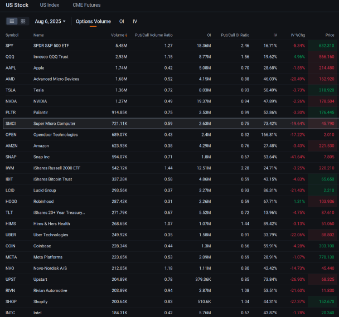
Task: Click the Coinbase name
Action: [x=42, y=246]
